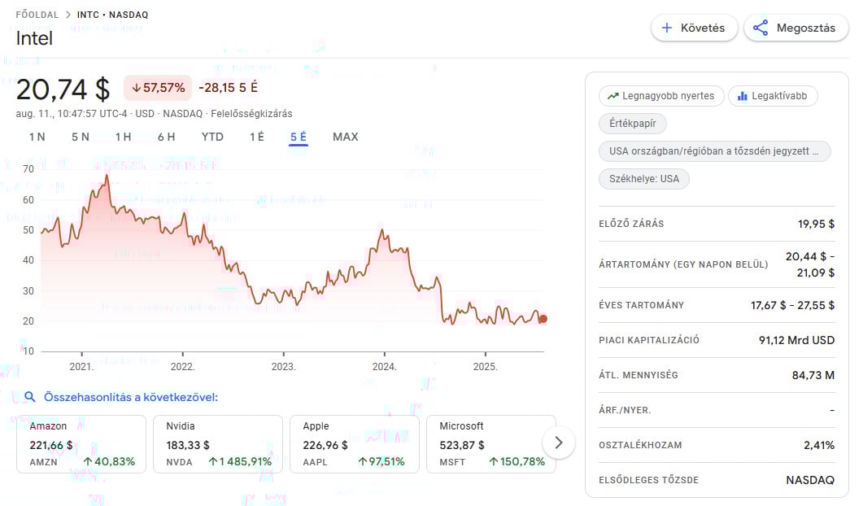The width and height of the screenshot is (863, 506).
Task: Click the ELŐZŐ ZÁRÁS label
Action: point(631,224)
